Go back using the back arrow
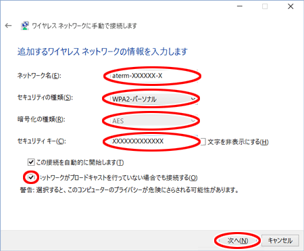 coord(8,26)
